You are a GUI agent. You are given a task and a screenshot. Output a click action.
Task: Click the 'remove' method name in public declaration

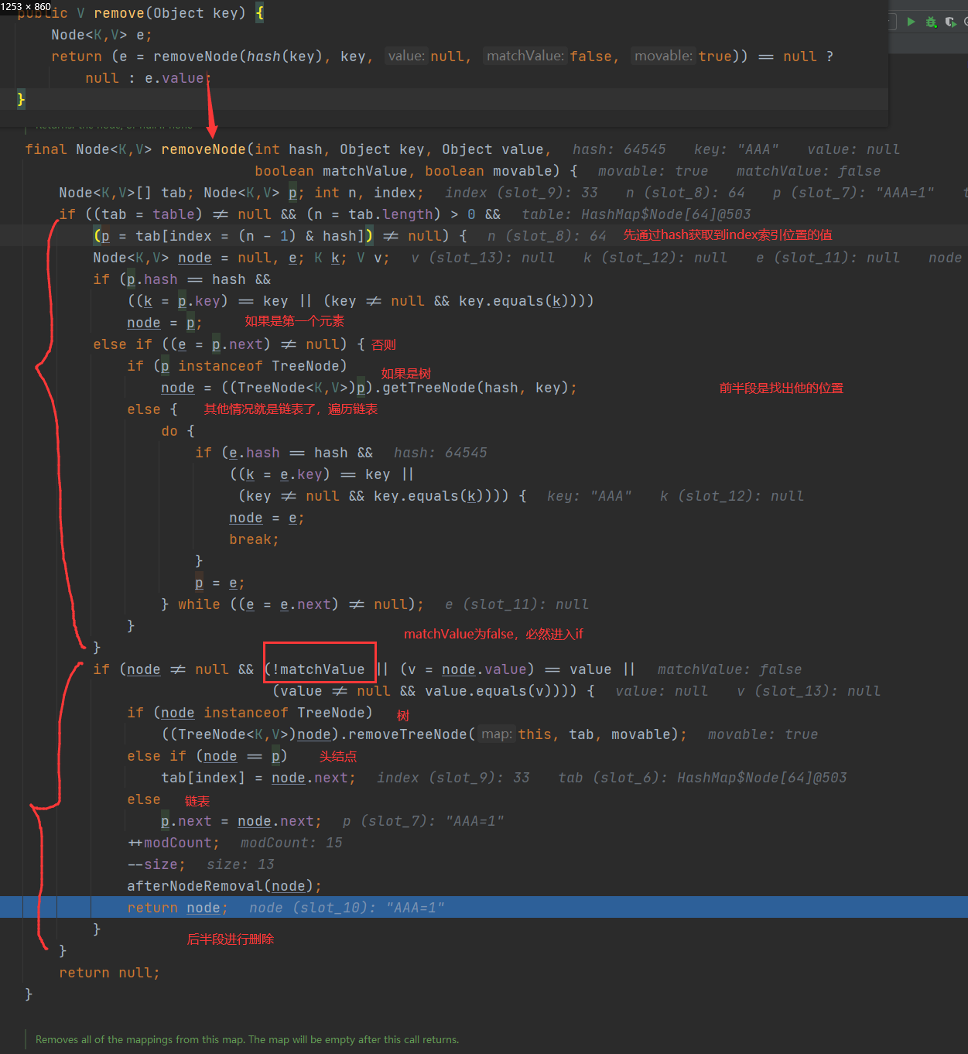pyautogui.click(x=119, y=13)
